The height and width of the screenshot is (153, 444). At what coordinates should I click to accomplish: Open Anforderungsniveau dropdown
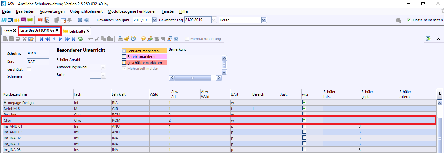(104, 67)
